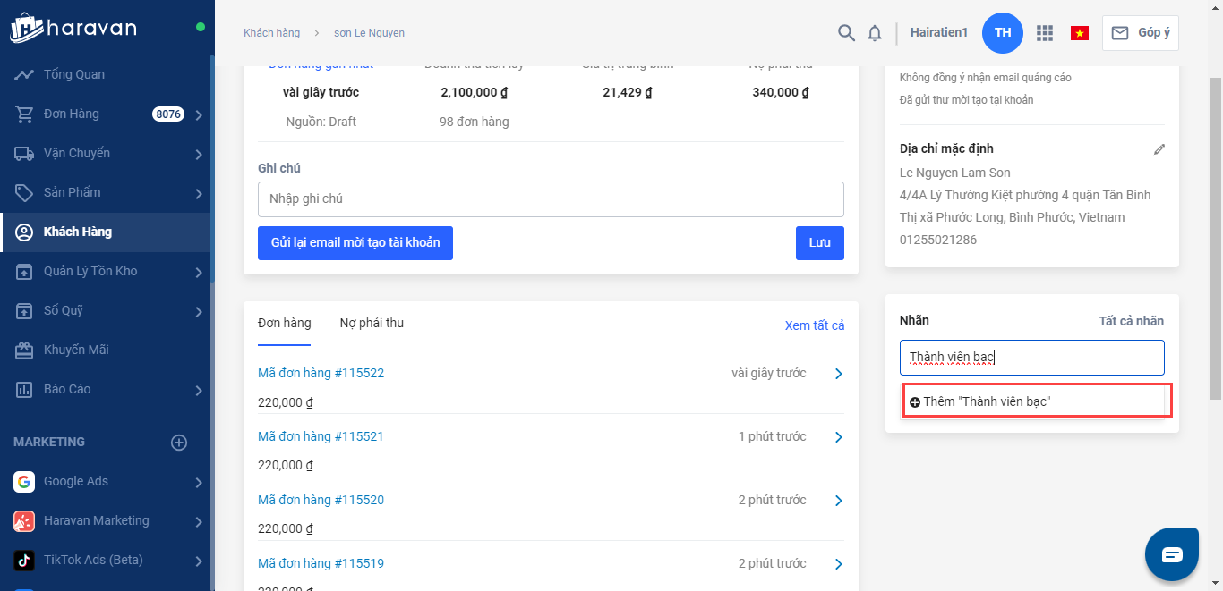Expand the Sản Phẩm submenu
This screenshot has width=1223, height=591.
199,193
